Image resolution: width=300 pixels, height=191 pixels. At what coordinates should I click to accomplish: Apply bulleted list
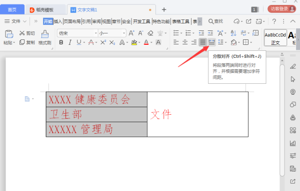click(176, 33)
